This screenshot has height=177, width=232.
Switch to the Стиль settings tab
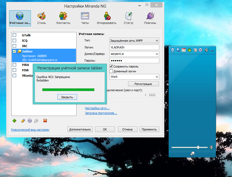click(41, 18)
